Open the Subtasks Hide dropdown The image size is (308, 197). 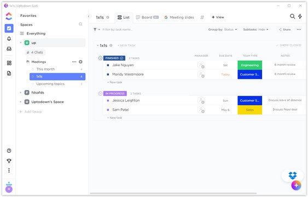pos(255,30)
